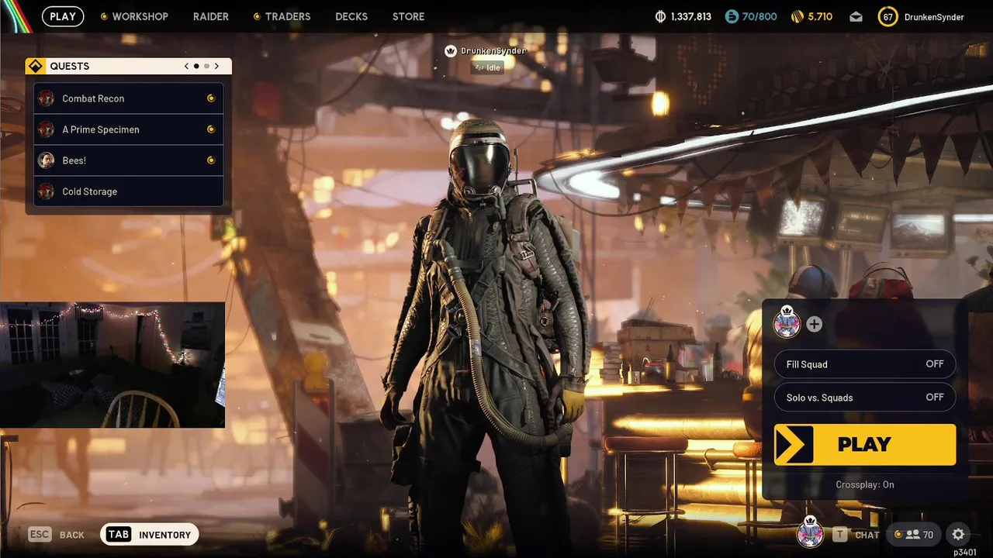Open the TRADERS tab
Image resolution: width=993 pixels, height=558 pixels.
pyautogui.click(x=288, y=16)
